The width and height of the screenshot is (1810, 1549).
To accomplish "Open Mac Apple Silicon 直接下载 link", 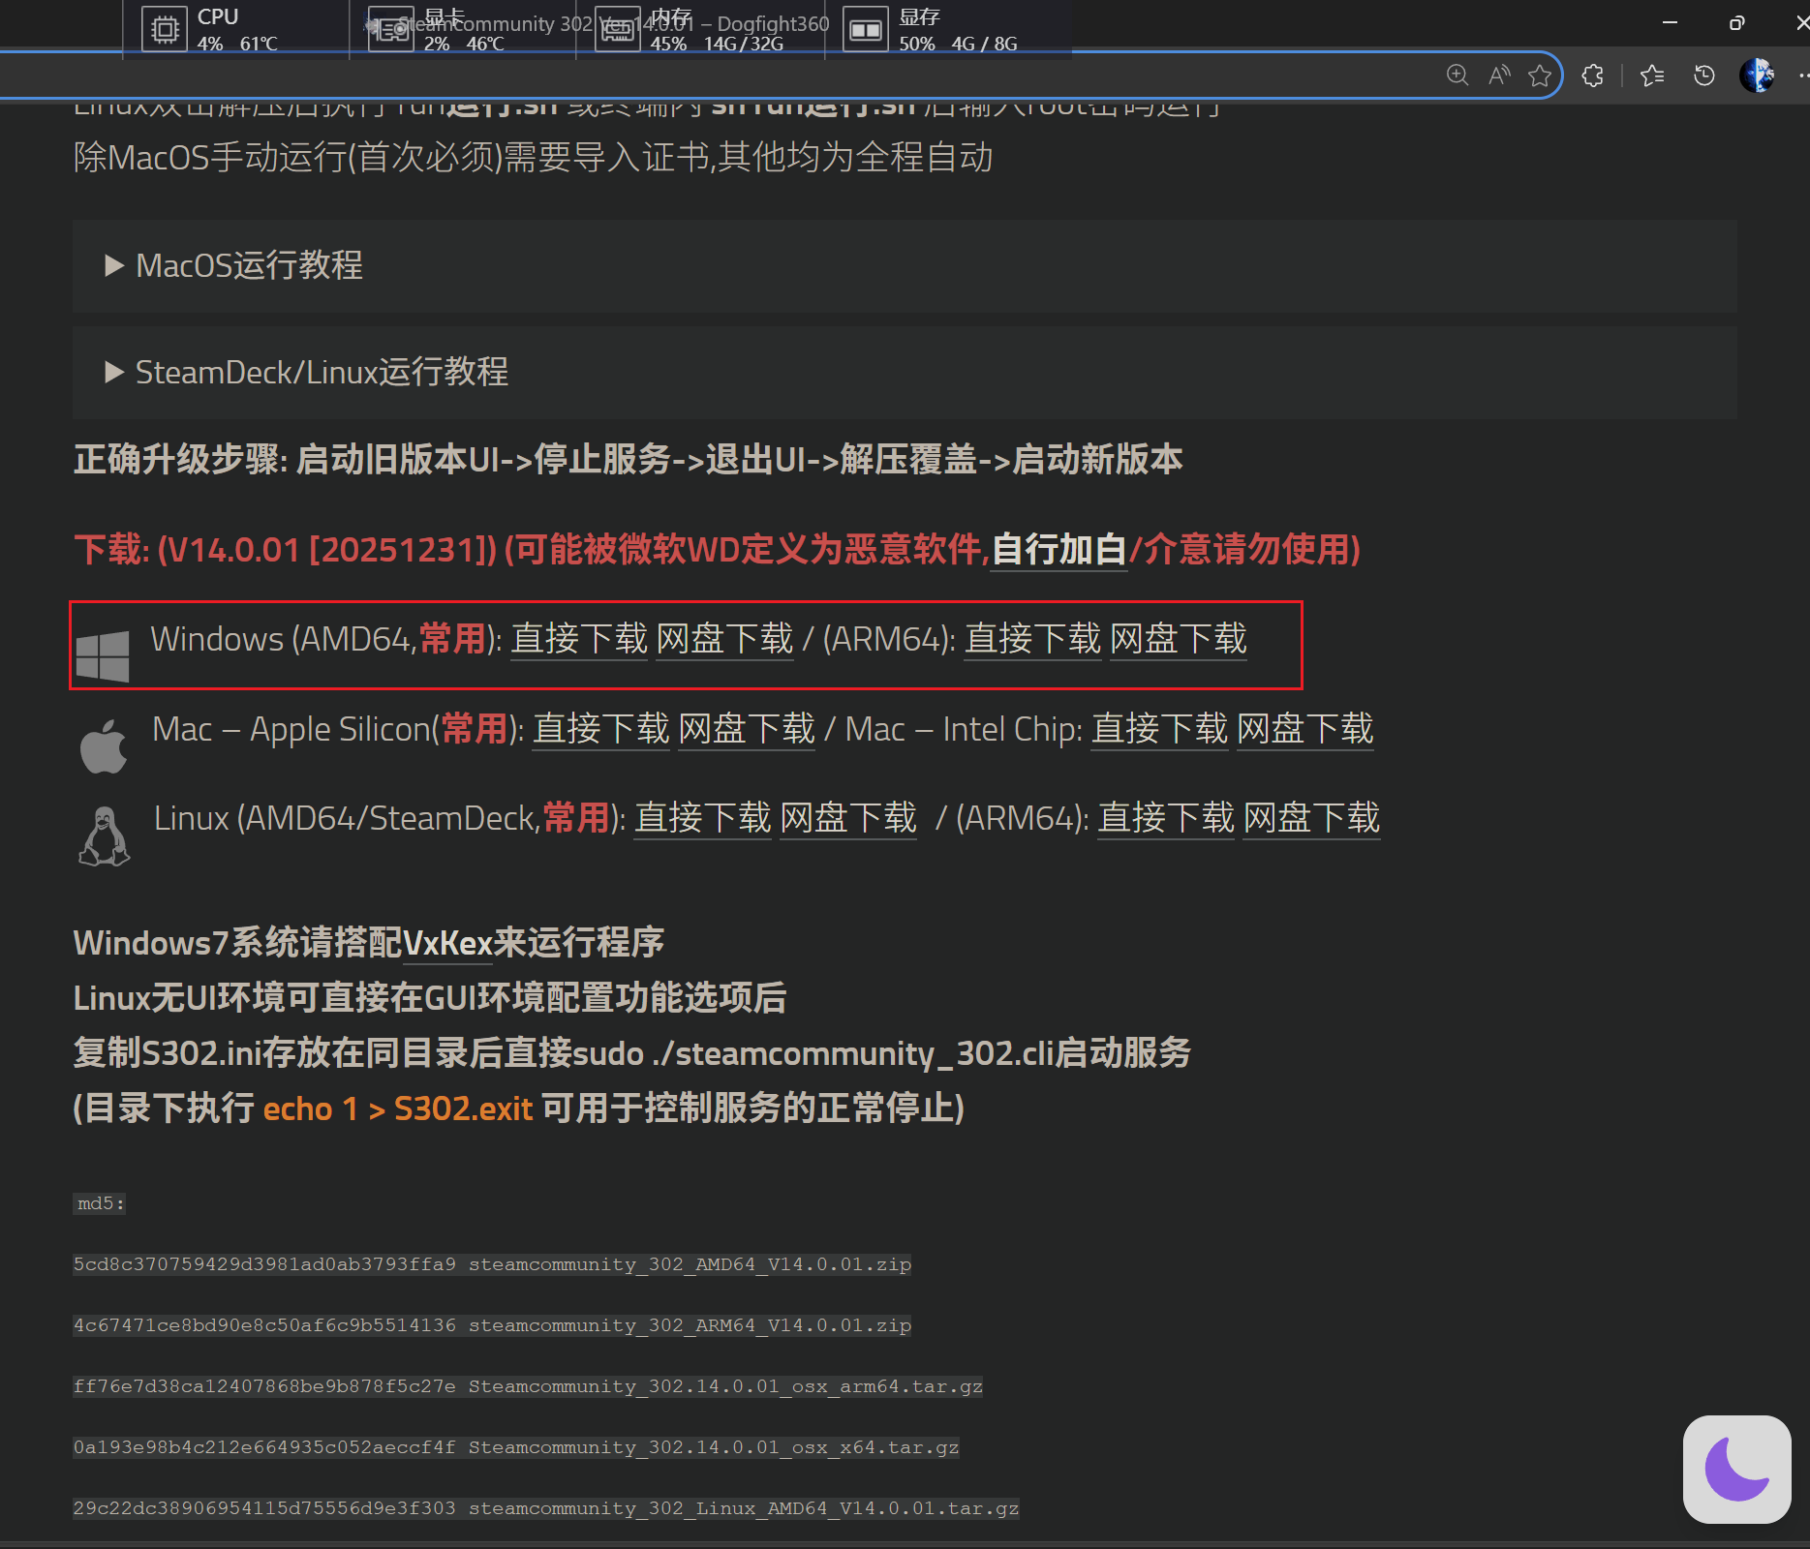I will (x=601, y=729).
